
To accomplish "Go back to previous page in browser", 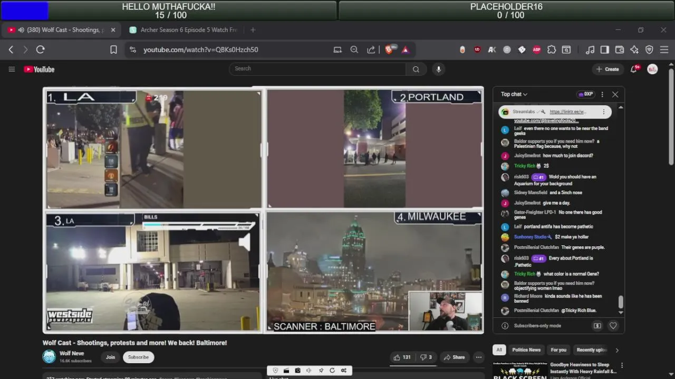I will point(11,49).
